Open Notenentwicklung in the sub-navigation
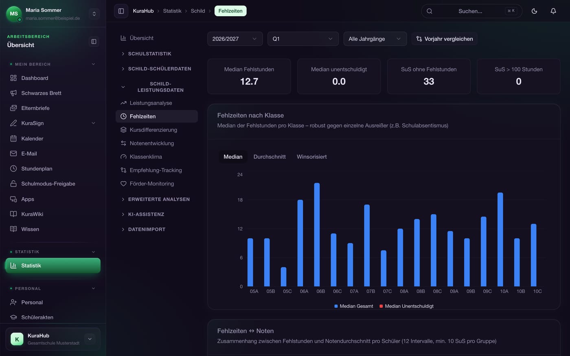 point(157,143)
